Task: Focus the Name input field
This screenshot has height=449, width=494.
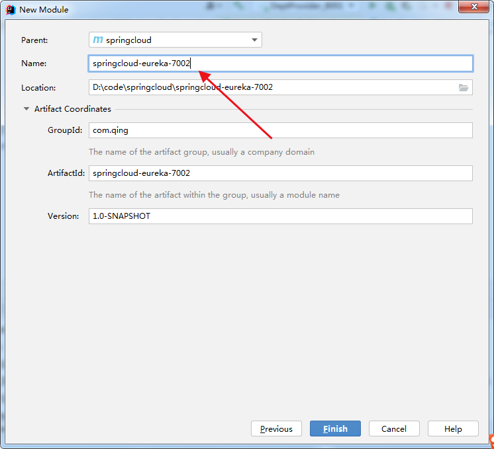Action: pos(280,63)
